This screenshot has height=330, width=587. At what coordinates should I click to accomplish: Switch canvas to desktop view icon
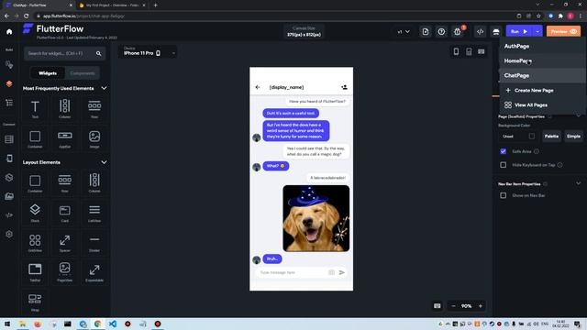pos(482,51)
